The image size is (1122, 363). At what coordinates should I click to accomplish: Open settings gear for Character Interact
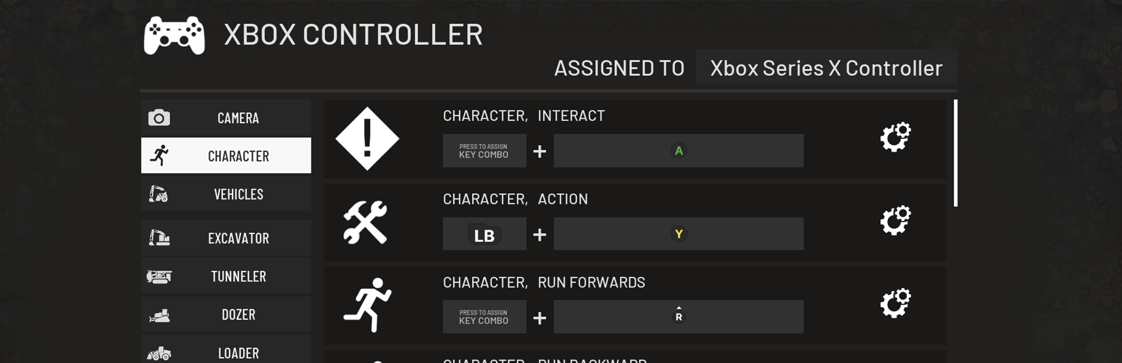895,138
